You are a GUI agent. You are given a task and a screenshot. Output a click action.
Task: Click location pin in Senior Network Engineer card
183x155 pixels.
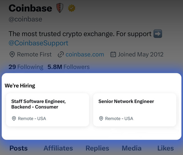[101, 118]
